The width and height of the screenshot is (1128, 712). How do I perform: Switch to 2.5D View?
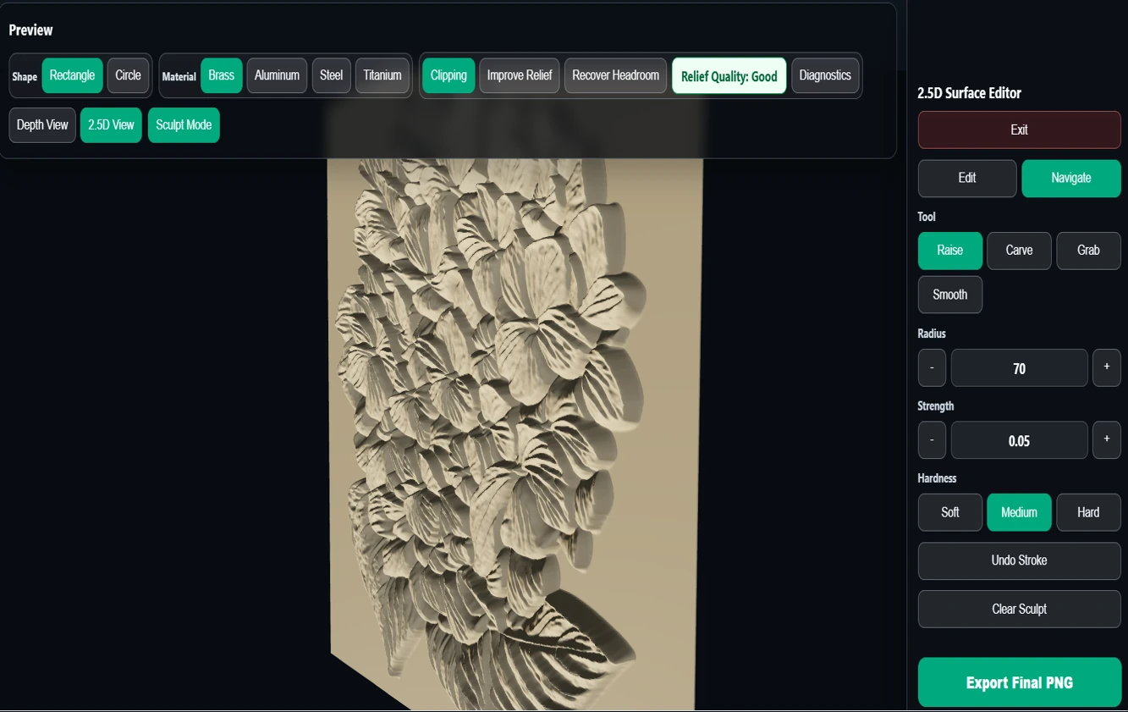[111, 125]
